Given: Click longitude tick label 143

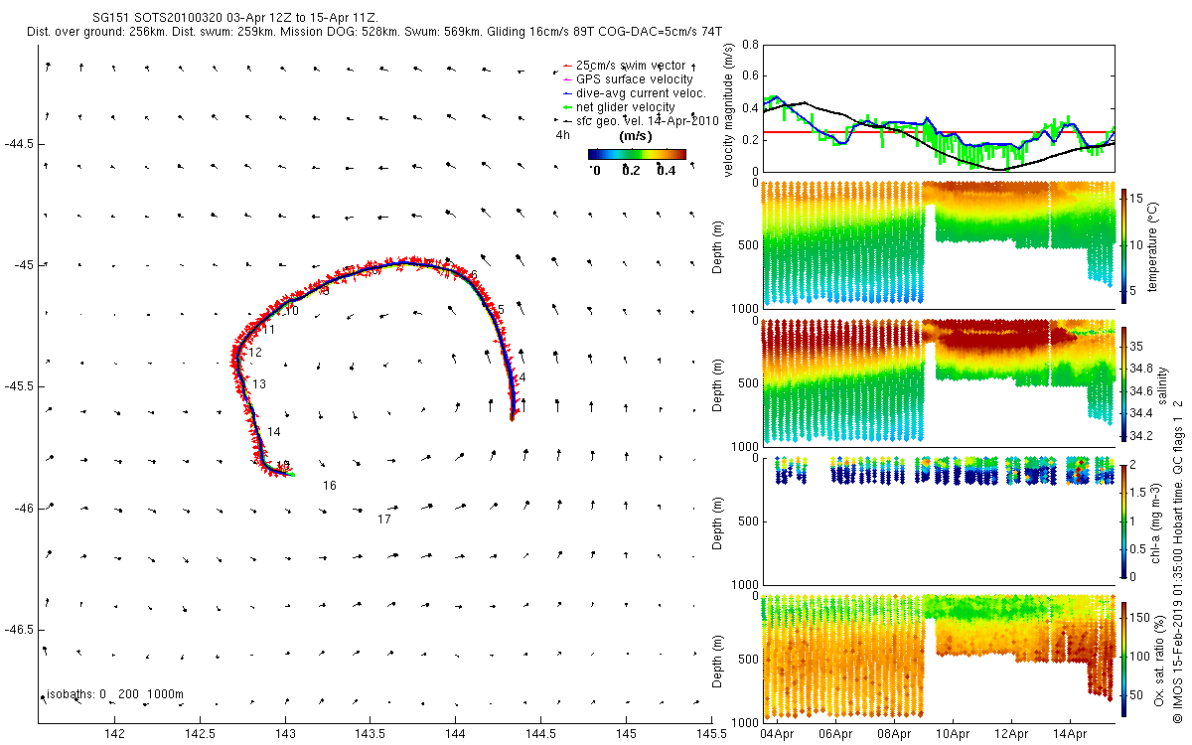Looking at the screenshot, I should [x=285, y=733].
